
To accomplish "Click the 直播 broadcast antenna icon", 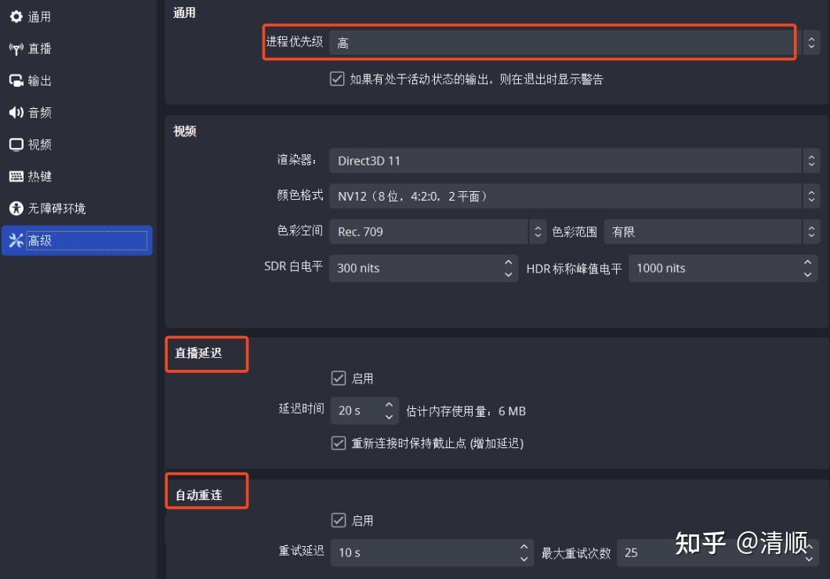I will 16,48.
